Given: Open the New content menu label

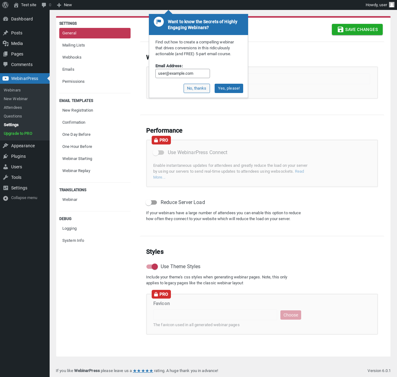Looking at the screenshot, I should tap(68, 5).
